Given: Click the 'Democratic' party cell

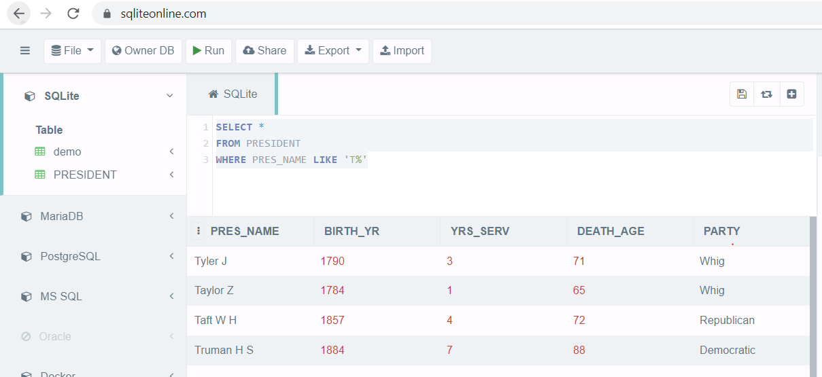Looking at the screenshot, I should click(727, 350).
